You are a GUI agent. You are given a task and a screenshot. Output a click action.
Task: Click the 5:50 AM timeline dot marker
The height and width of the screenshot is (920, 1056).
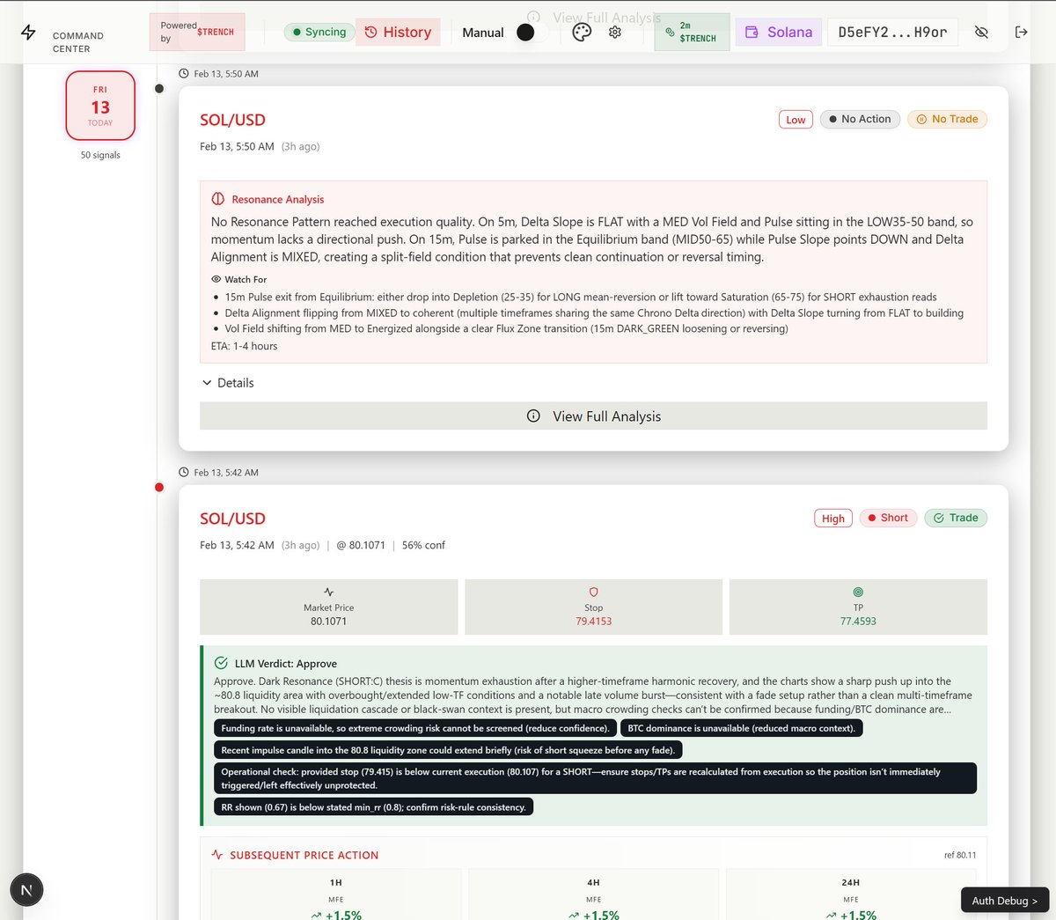coord(159,88)
